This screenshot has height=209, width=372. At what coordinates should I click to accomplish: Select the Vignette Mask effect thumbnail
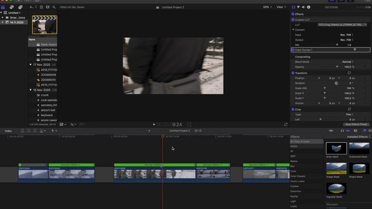click(336, 188)
